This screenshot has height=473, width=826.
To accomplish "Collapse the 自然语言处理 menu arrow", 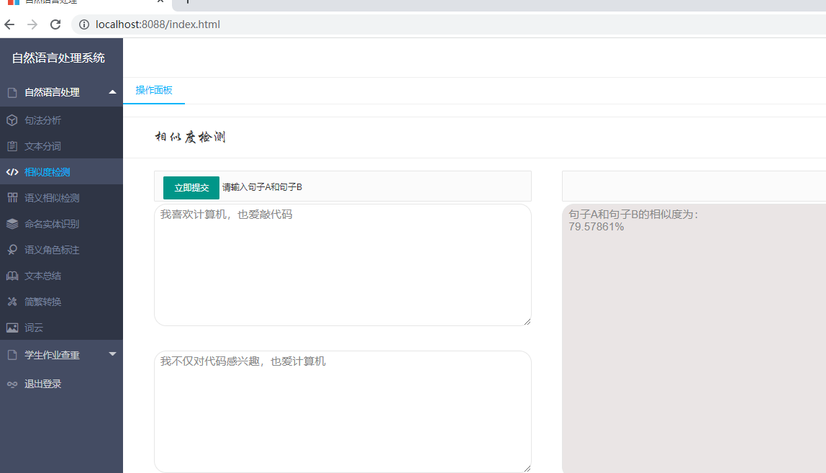I will (112, 91).
